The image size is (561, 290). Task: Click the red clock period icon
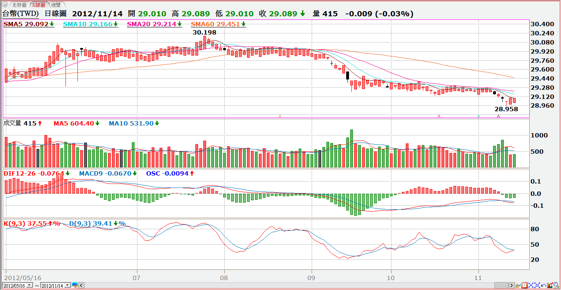524,285
